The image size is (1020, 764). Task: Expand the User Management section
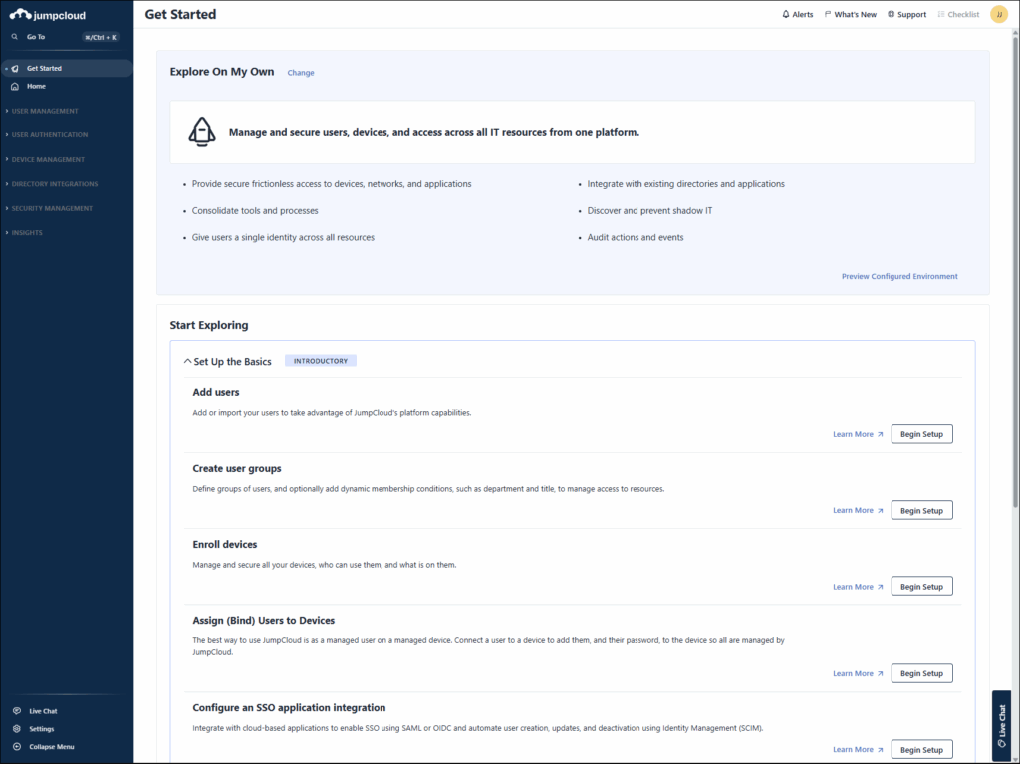pos(45,111)
